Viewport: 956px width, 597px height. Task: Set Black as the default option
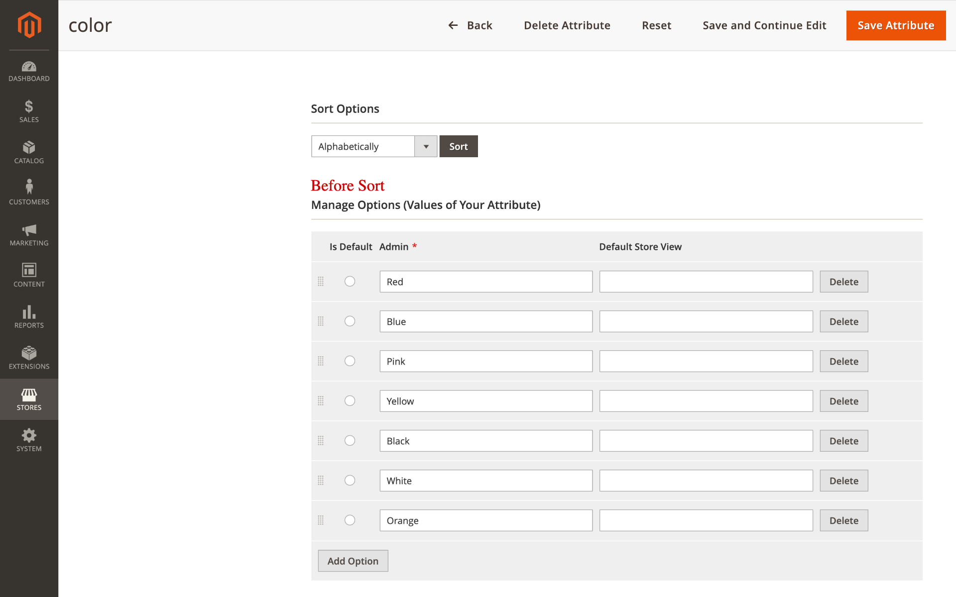[350, 440]
